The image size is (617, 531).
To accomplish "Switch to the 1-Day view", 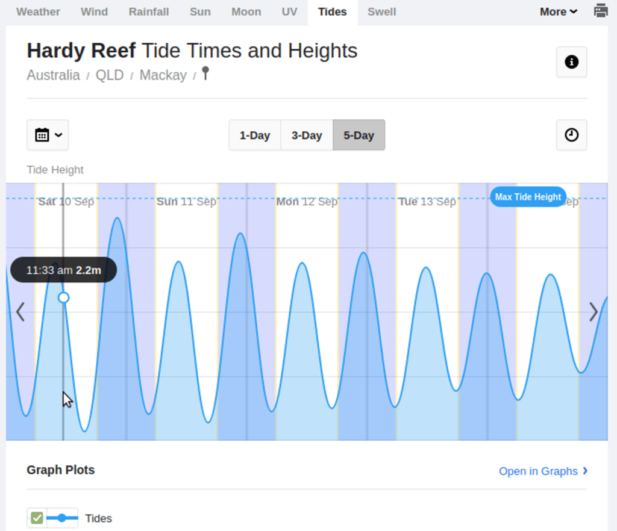I will [255, 135].
